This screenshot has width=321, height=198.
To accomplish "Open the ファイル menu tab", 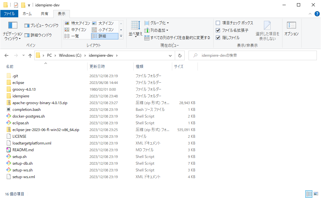I will [9, 14].
